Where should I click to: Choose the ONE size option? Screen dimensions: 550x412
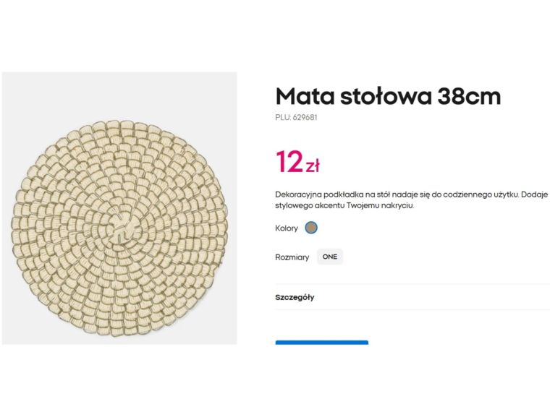tap(330, 257)
